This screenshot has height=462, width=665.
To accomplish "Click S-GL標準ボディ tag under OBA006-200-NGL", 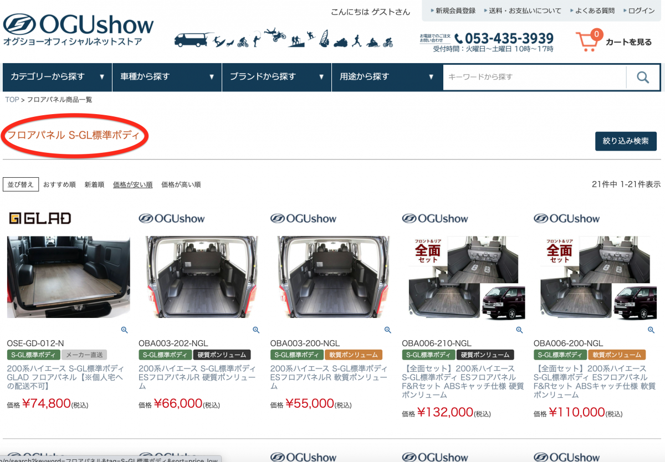I will (x=560, y=355).
